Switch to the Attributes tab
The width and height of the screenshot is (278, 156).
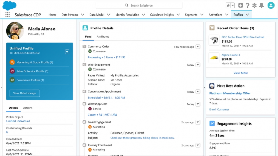point(103,37)
